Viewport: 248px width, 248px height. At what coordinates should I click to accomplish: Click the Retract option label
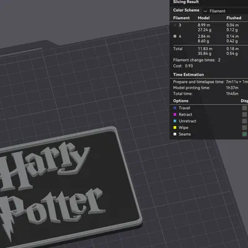tap(185, 115)
